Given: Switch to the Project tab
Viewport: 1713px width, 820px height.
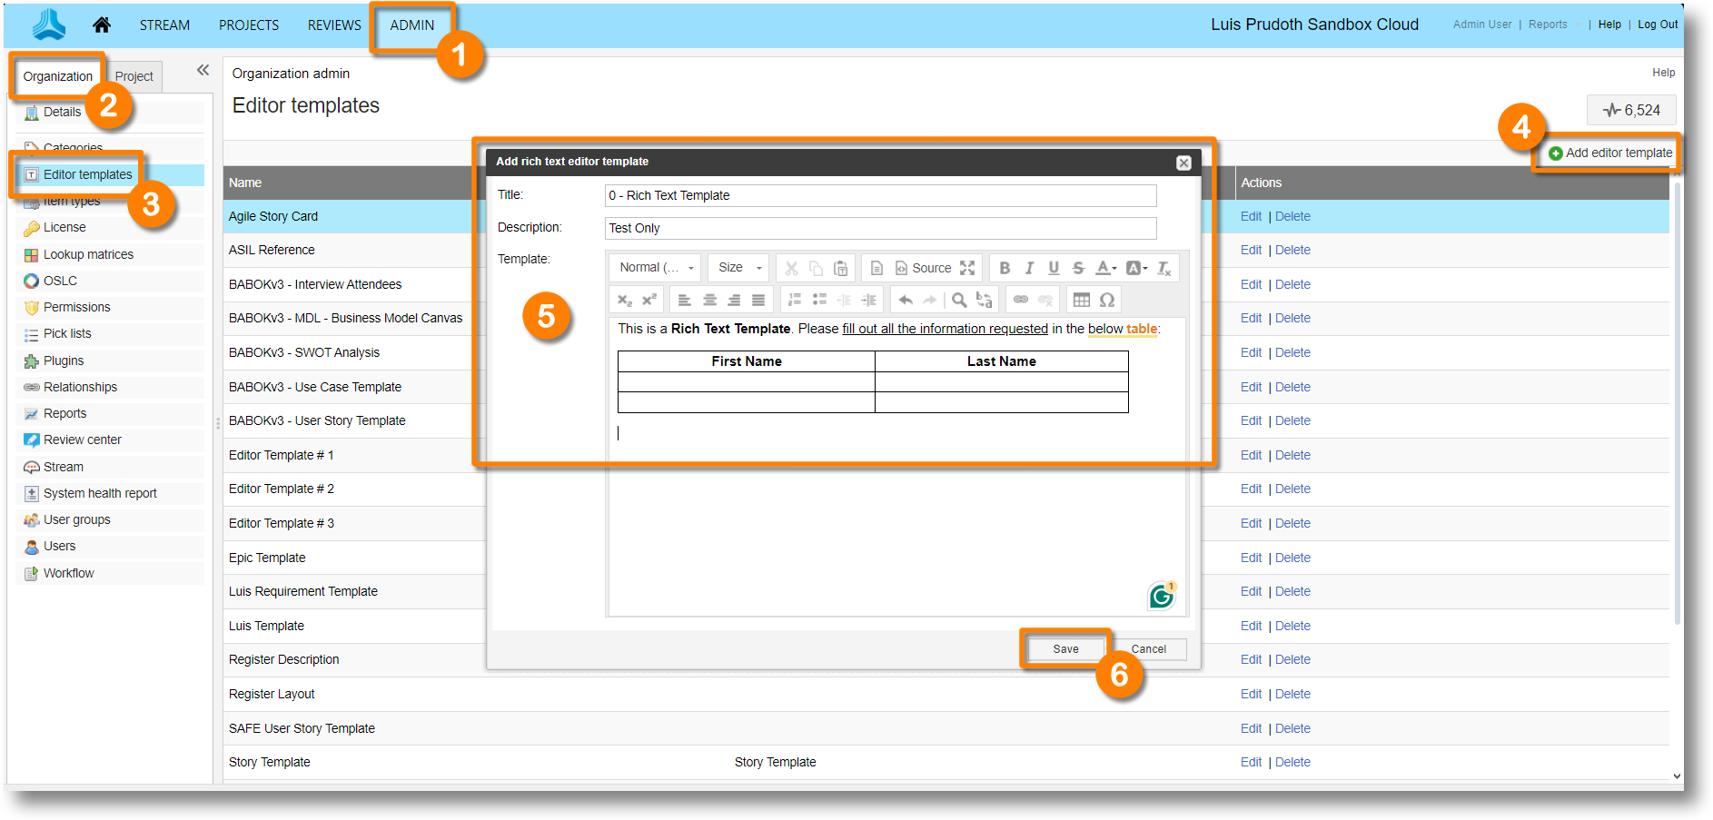Looking at the screenshot, I should 134,76.
